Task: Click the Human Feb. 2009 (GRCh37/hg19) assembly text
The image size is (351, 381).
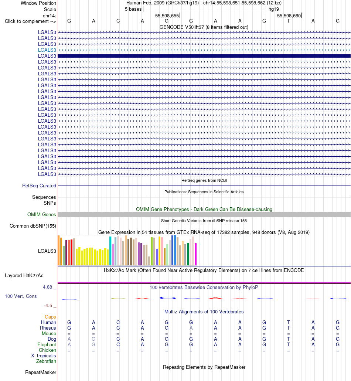Action: click(x=163, y=3)
